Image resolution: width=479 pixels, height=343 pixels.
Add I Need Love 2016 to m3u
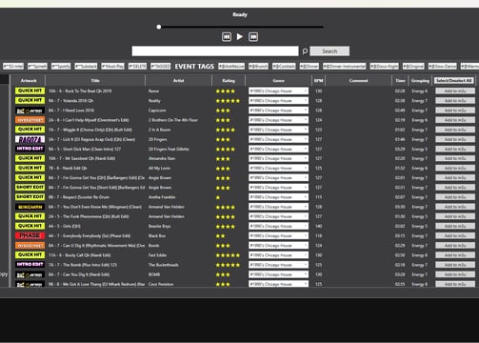click(455, 111)
